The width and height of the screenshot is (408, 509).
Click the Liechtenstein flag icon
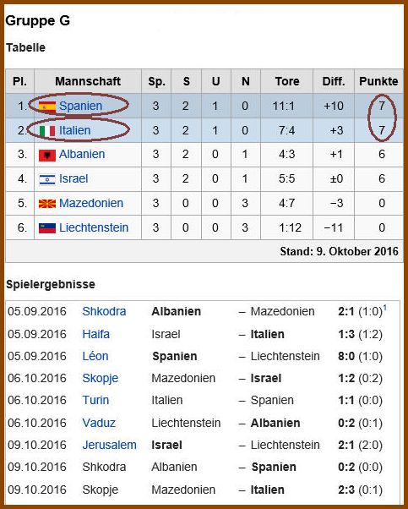(47, 228)
